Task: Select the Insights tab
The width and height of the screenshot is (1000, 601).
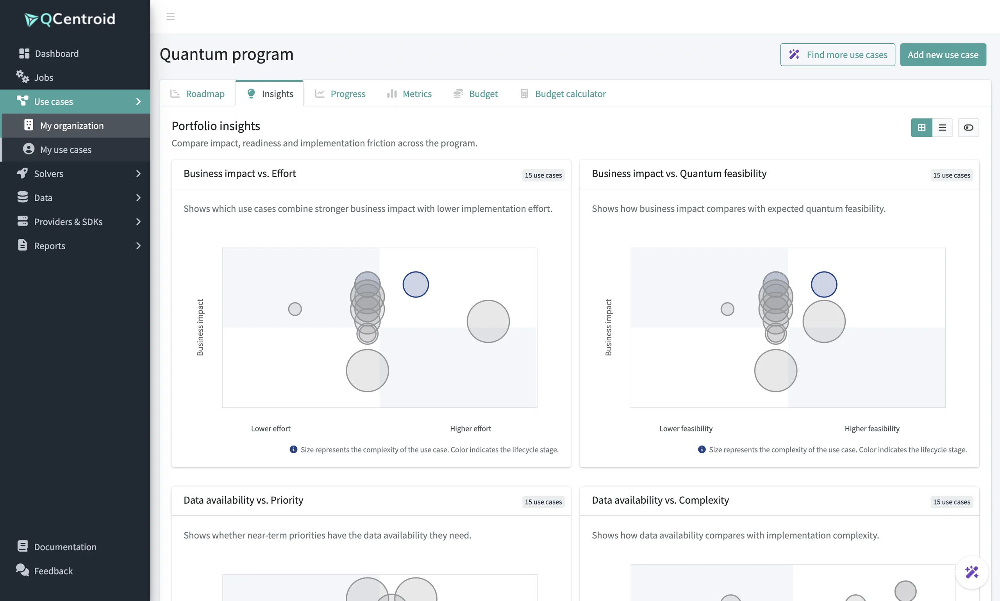Action: tap(270, 93)
